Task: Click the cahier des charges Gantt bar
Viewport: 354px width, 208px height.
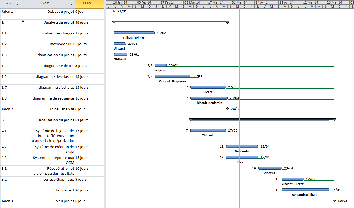Action: (134, 33)
